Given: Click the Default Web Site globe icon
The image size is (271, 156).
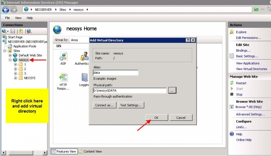Looking at the screenshot, I should [x=15, y=55].
